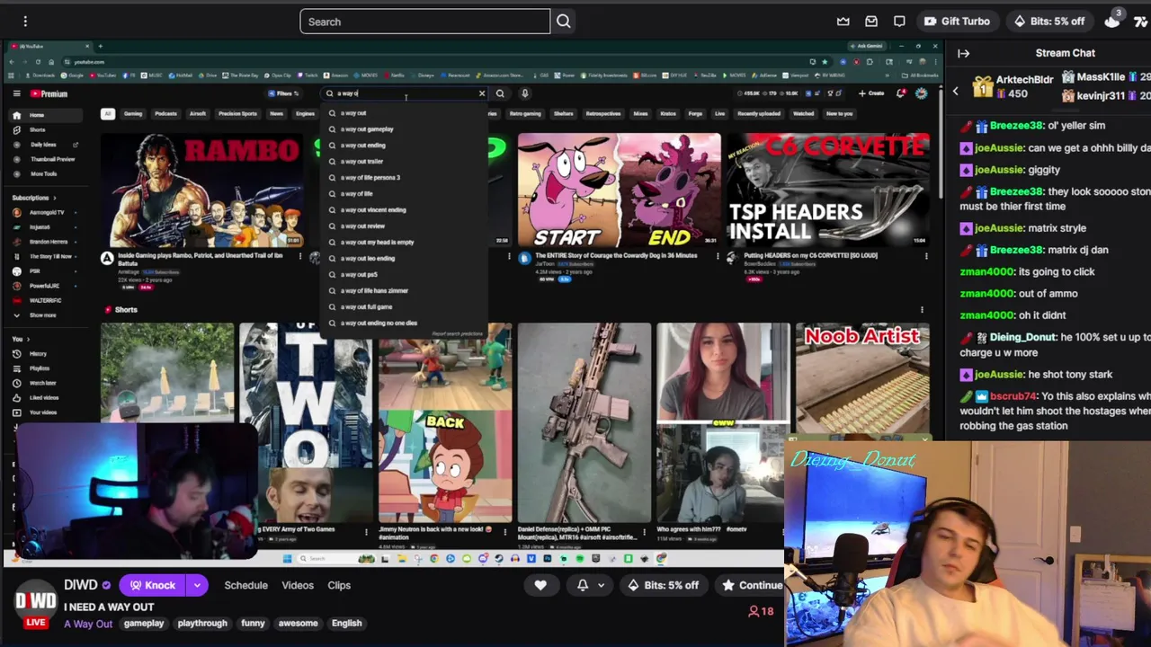Select the playthrough tag

point(202,623)
